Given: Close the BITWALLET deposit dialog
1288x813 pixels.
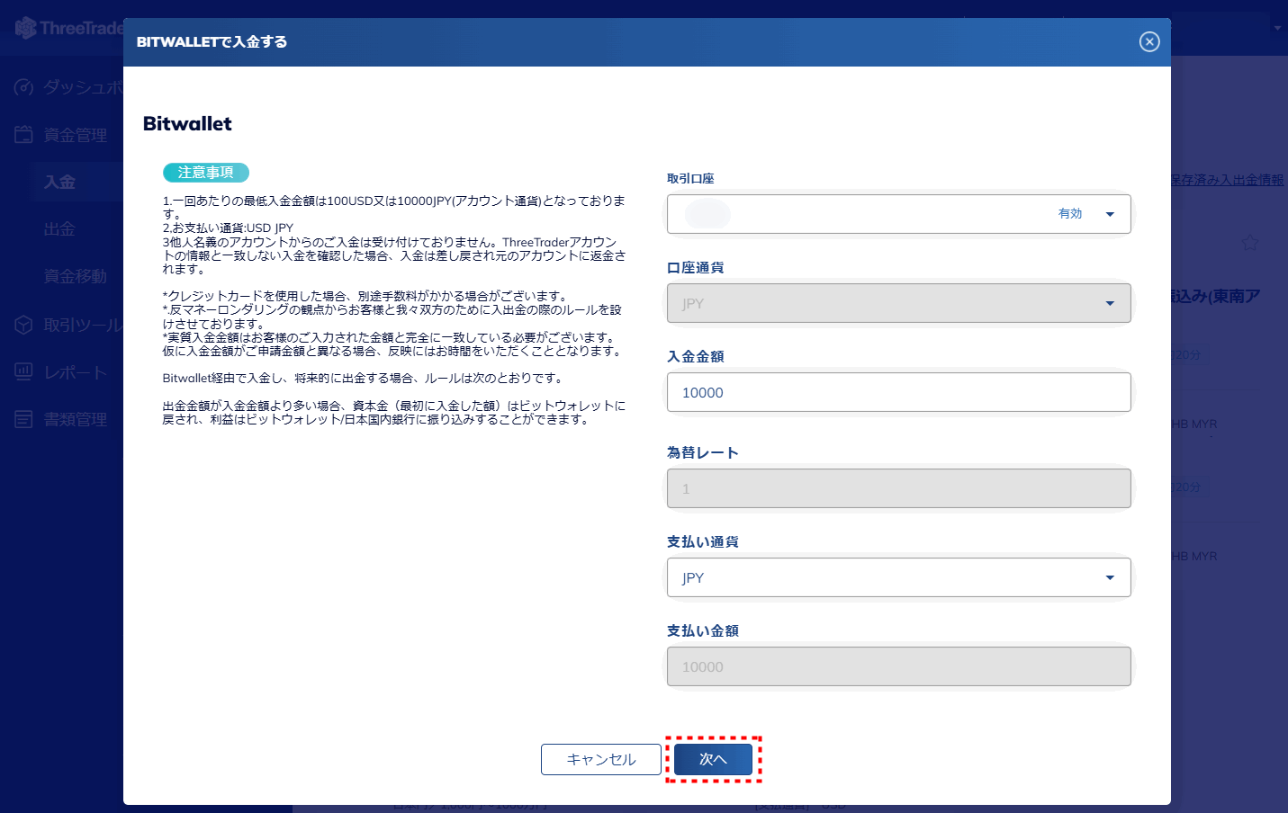Looking at the screenshot, I should [1149, 41].
